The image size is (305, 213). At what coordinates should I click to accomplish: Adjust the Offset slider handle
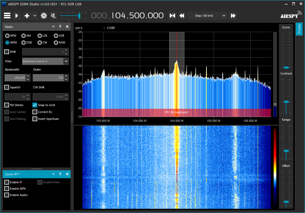(x=286, y=202)
